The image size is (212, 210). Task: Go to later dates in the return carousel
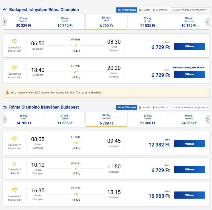tap(207, 119)
